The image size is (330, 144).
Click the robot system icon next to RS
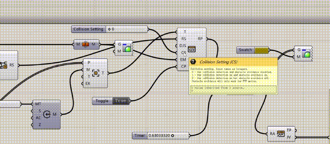(4, 65)
